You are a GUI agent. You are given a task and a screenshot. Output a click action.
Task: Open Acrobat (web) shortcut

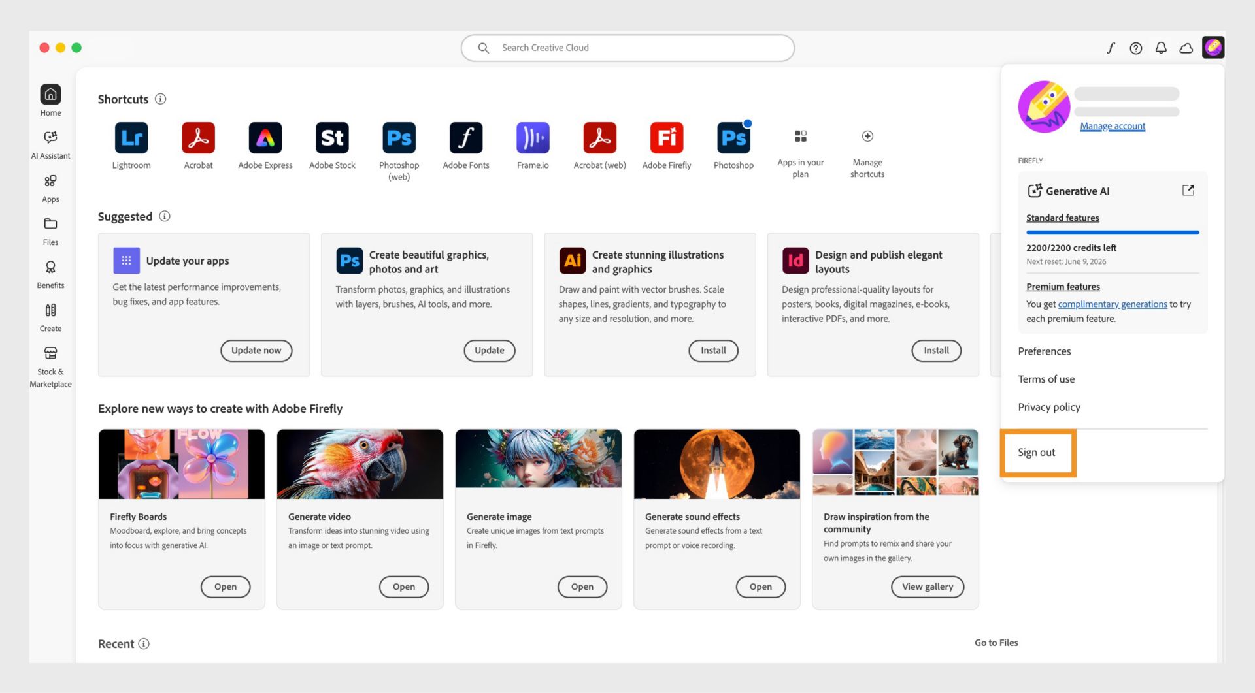point(599,138)
